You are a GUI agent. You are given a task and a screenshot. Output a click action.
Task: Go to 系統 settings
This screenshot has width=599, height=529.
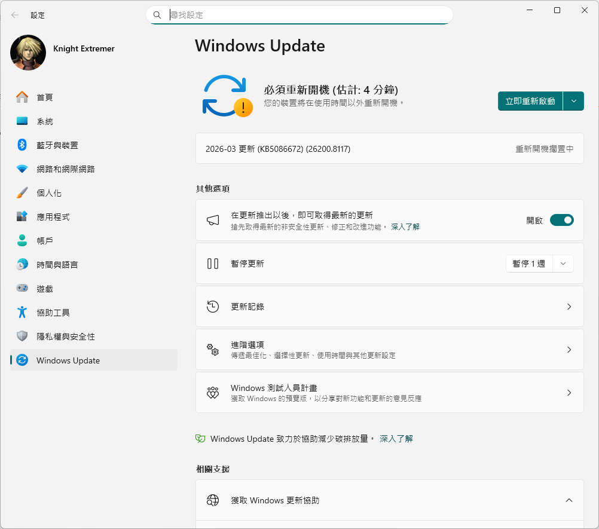click(94, 121)
